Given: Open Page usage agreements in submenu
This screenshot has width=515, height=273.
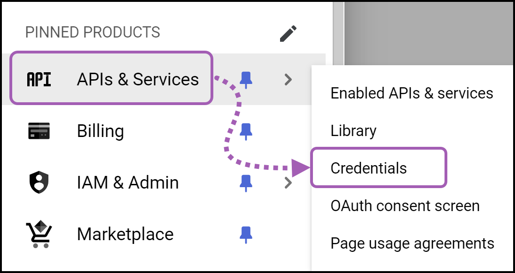Looking at the screenshot, I should [412, 243].
